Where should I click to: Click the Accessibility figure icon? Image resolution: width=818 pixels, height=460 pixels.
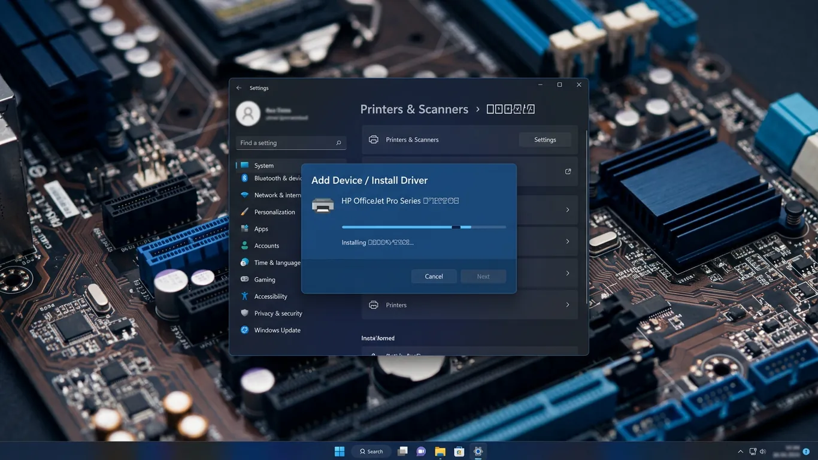click(x=244, y=296)
